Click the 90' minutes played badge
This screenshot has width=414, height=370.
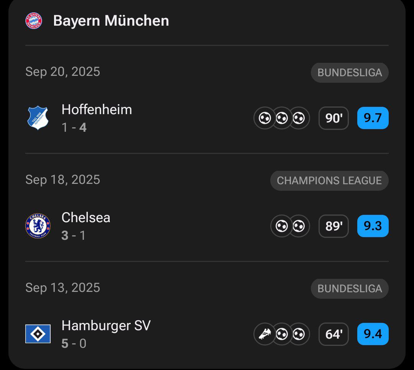coord(333,118)
